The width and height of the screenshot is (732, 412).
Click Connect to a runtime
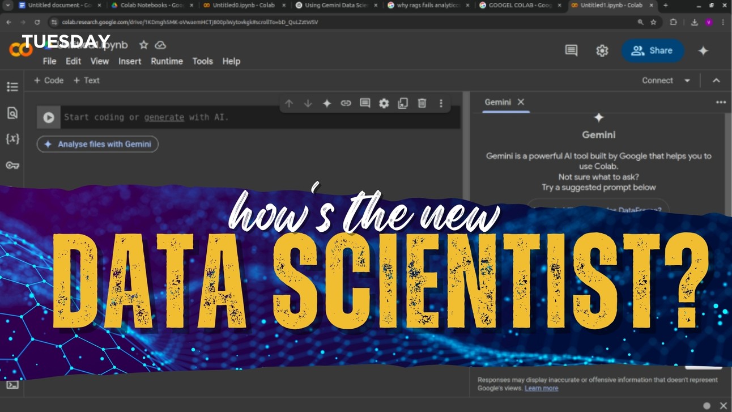pyautogui.click(x=657, y=80)
